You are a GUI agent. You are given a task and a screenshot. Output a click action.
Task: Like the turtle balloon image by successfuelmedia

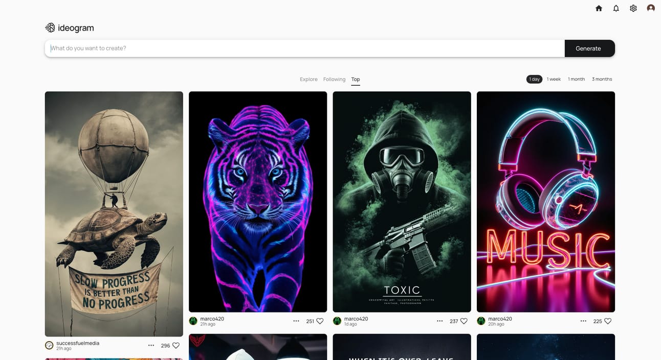tap(176, 346)
